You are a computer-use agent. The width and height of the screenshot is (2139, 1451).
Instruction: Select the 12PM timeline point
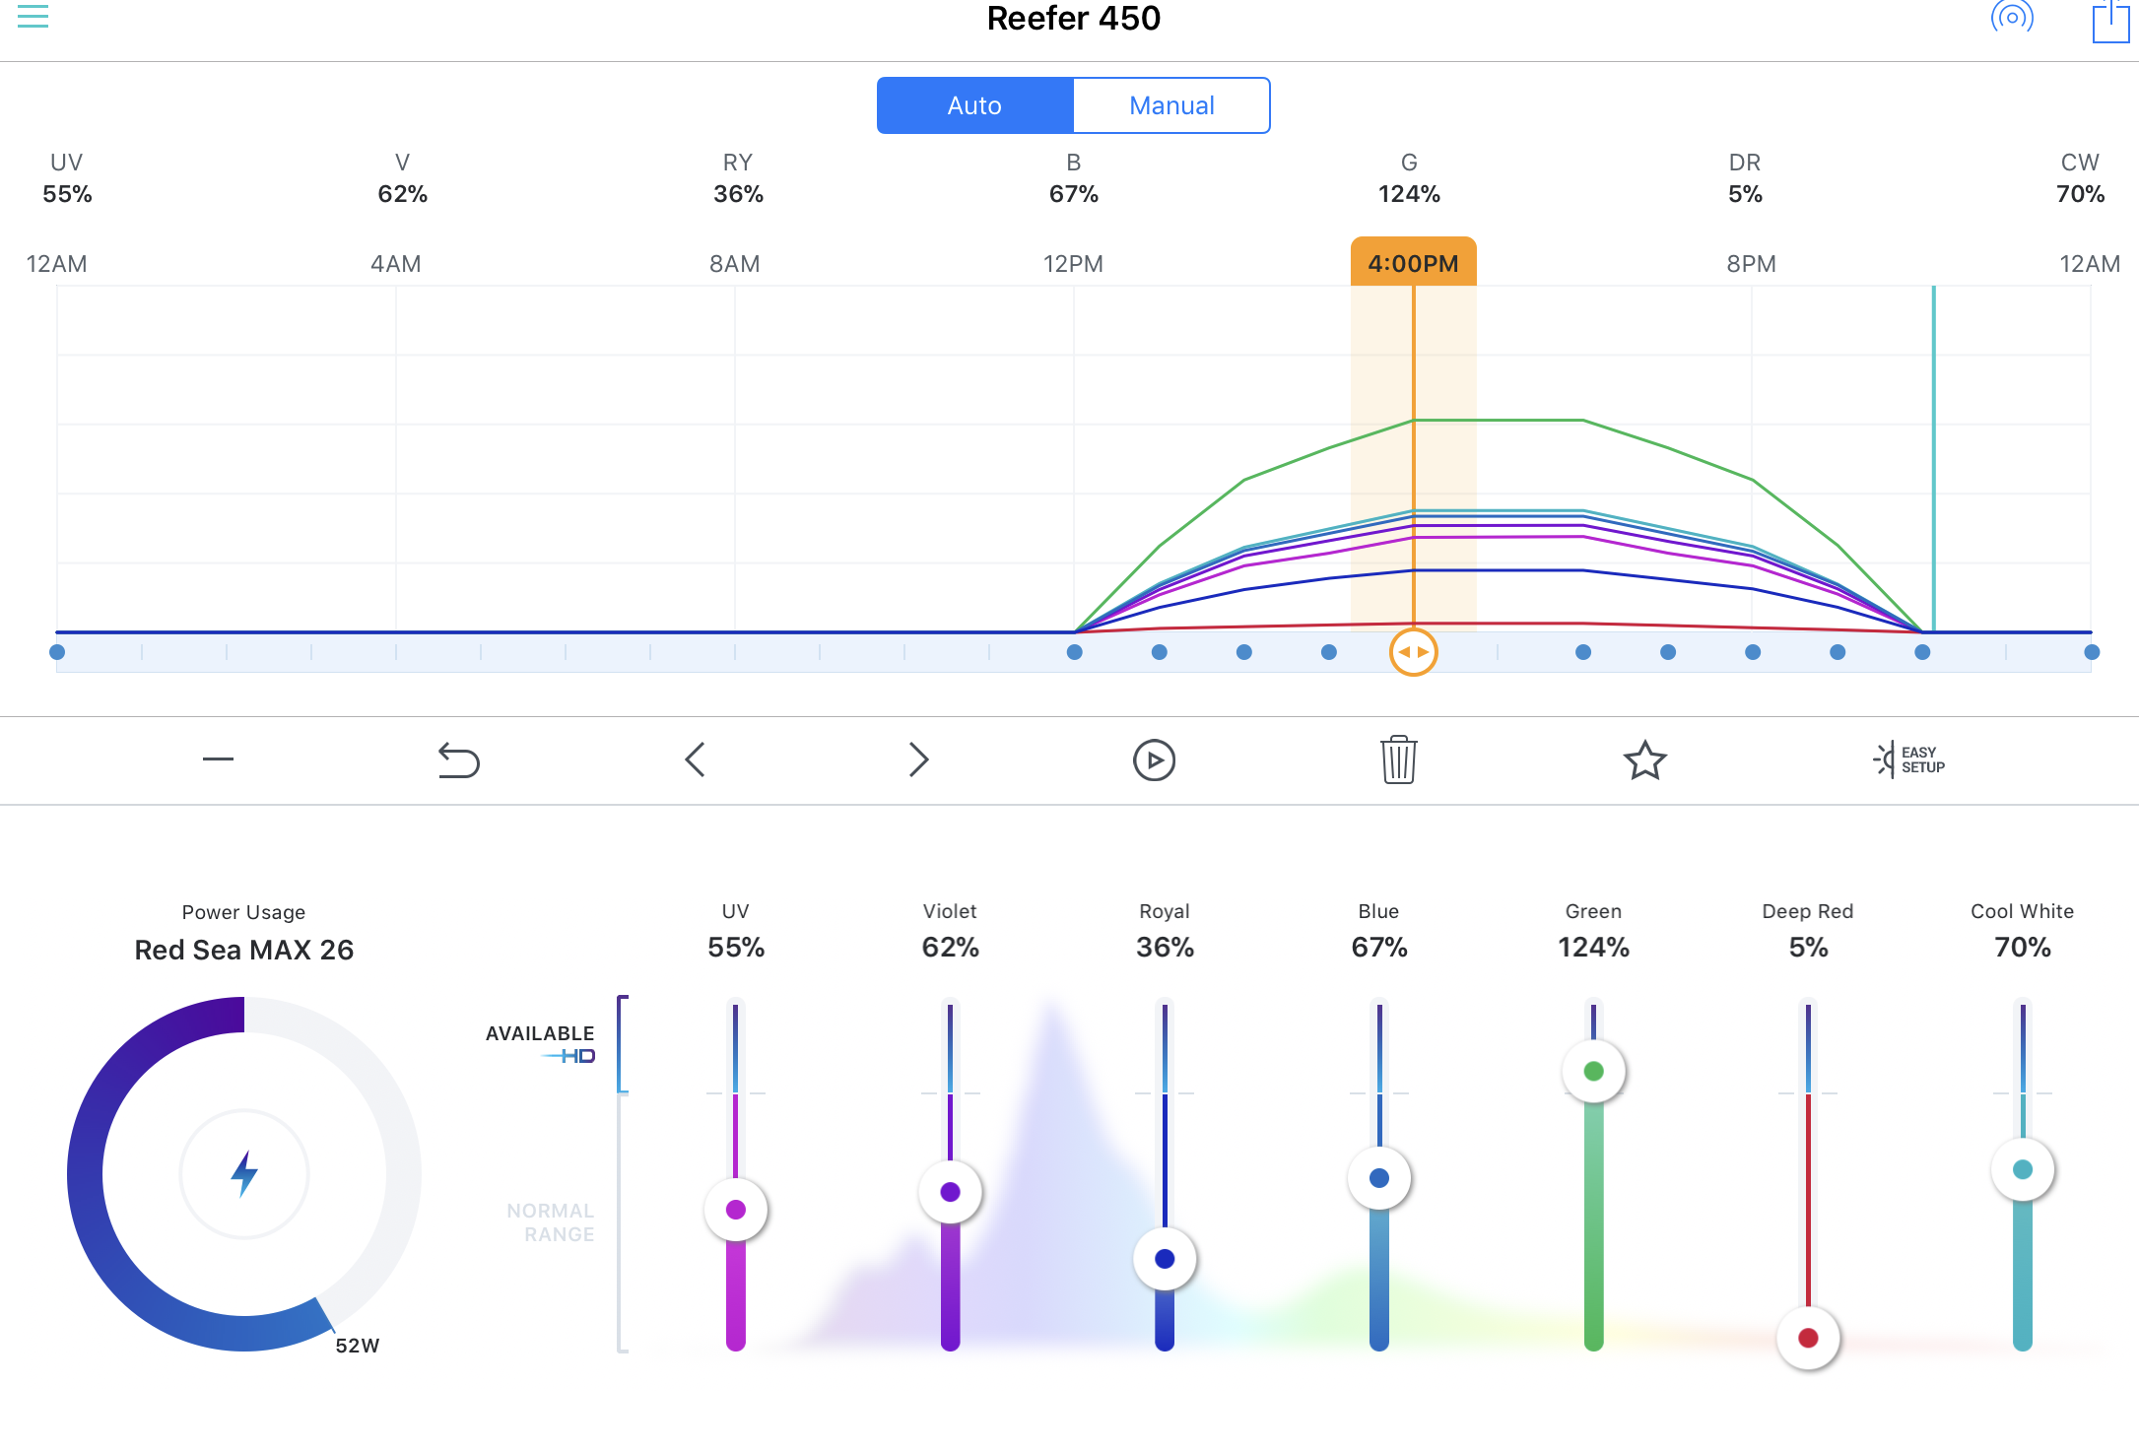(x=1075, y=652)
